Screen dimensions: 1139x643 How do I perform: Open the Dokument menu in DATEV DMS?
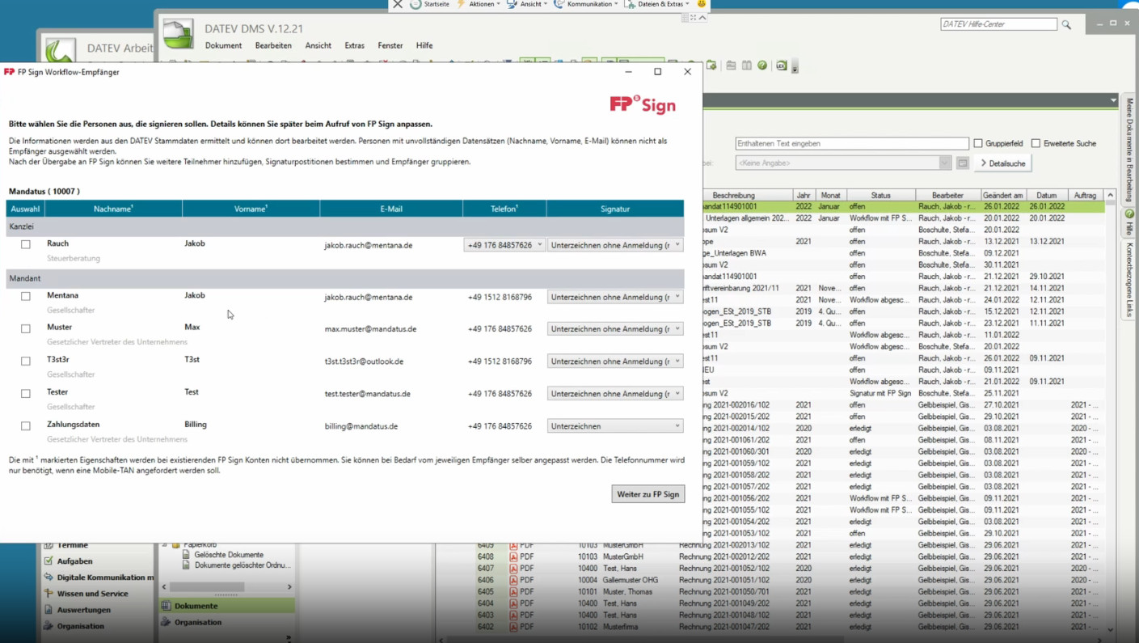(223, 45)
